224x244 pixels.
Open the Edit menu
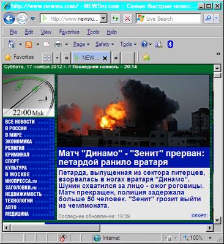tap(29, 32)
